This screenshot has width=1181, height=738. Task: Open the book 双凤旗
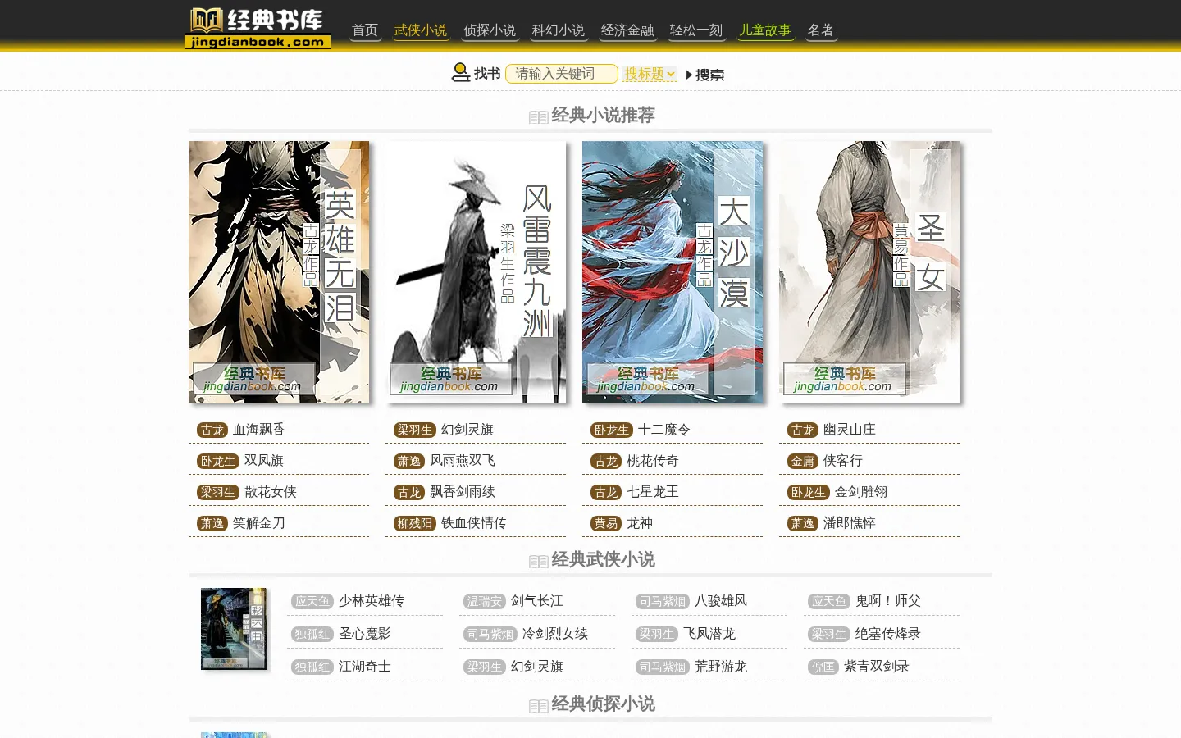tap(264, 461)
